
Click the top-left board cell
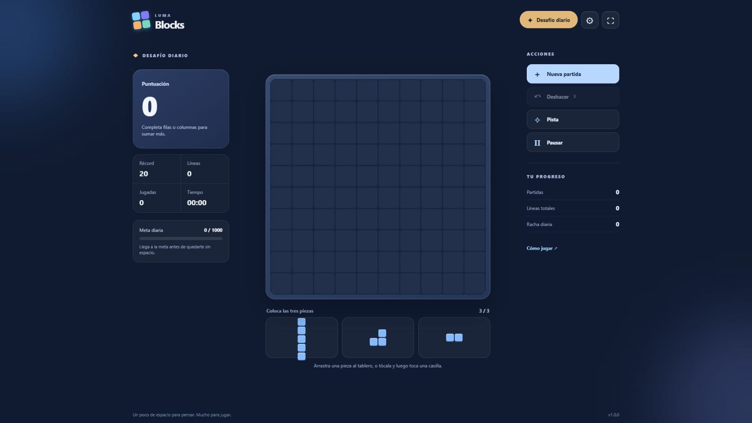click(x=281, y=90)
